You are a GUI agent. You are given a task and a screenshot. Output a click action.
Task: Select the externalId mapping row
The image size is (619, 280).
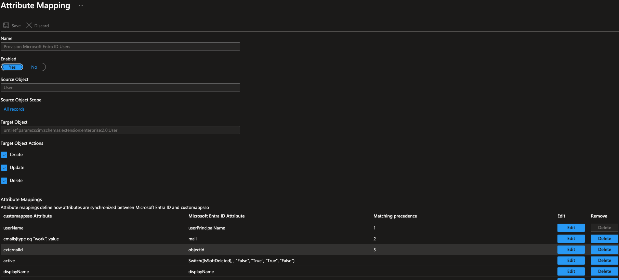pyautogui.click(x=103, y=250)
